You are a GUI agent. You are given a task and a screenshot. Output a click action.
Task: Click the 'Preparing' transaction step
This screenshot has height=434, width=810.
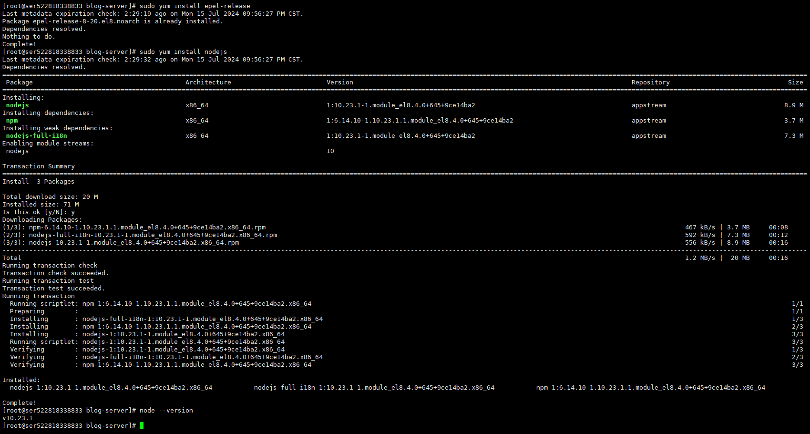(27, 311)
